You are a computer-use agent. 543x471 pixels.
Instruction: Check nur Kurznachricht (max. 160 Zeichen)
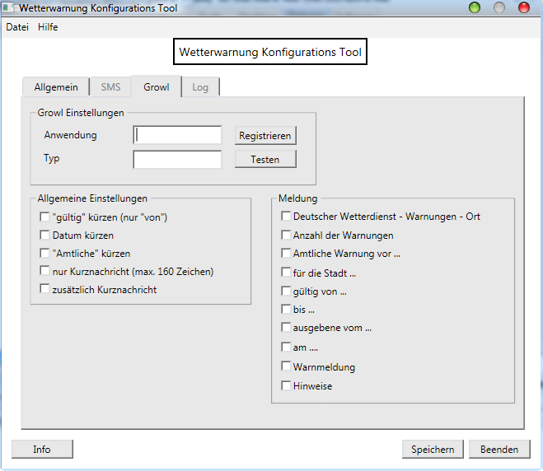[x=44, y=272]
